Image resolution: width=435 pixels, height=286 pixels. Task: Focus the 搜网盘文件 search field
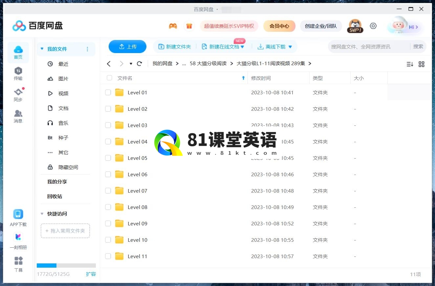coord(369,47)
